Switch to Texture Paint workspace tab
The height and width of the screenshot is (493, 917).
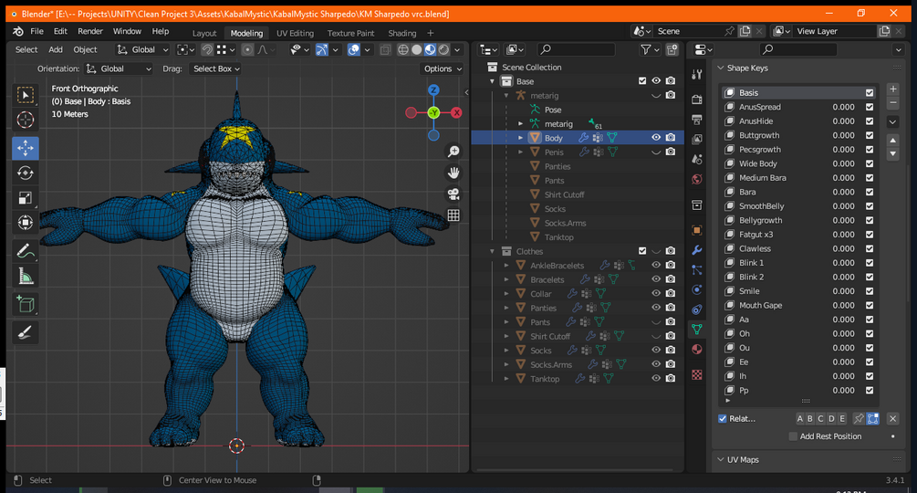click(350, 34)
